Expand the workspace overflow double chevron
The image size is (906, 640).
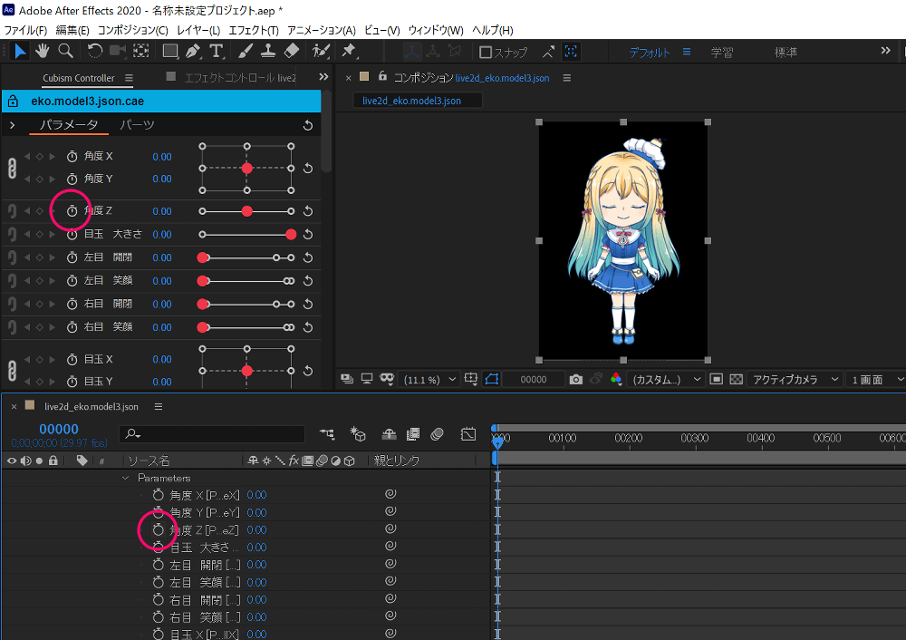[x=885, y=51]
